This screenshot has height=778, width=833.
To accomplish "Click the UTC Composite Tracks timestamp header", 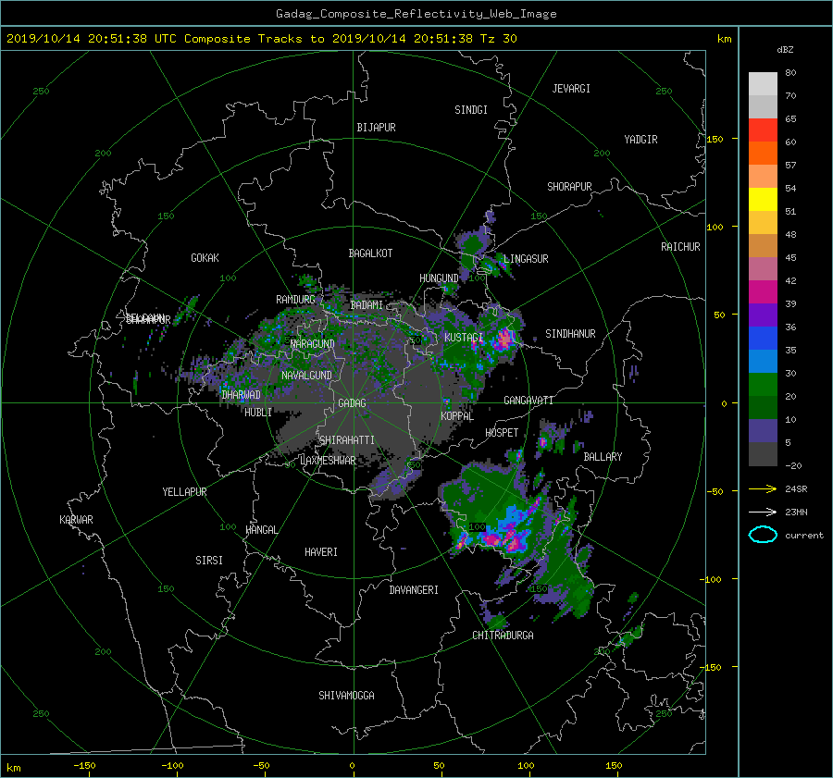I will (261, 39).
